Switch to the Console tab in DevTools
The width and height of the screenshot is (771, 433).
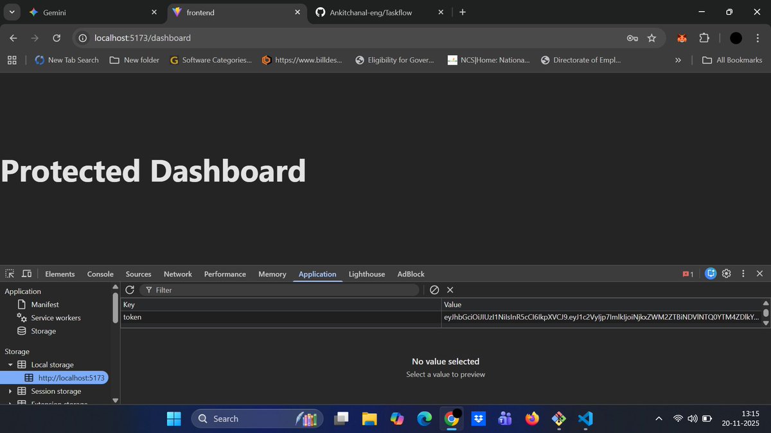coord(100,273)
